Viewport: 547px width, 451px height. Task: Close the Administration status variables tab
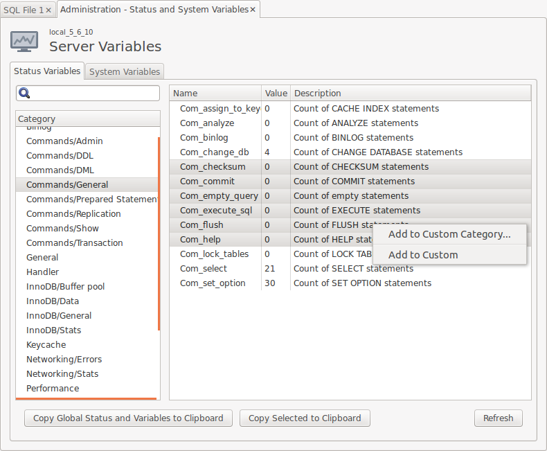[x=253, y=10]
